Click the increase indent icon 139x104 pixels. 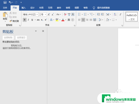102,14
